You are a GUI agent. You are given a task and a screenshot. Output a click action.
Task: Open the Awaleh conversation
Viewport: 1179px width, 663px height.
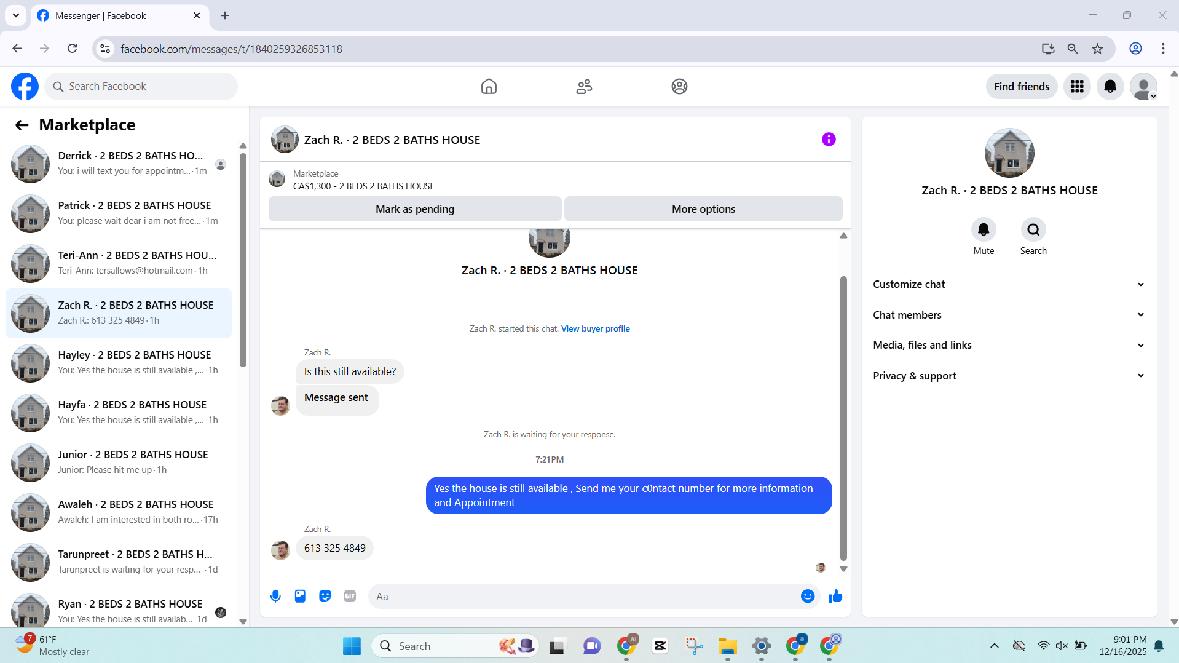(x=119, y=512)
